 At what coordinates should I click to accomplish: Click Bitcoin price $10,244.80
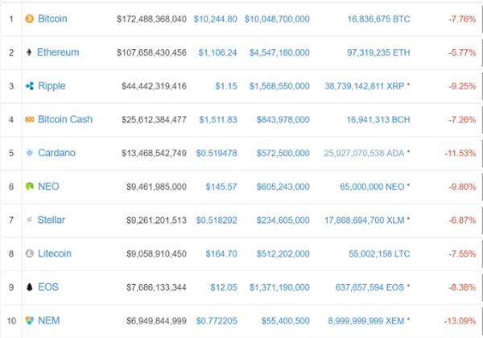click(216, 19)
